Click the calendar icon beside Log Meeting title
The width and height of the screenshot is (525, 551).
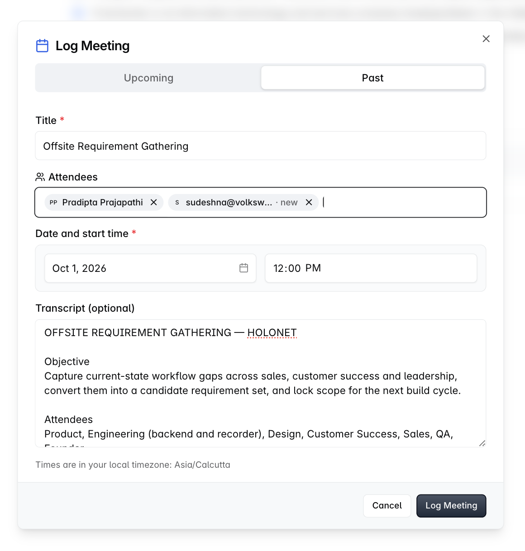click(42, 46)
